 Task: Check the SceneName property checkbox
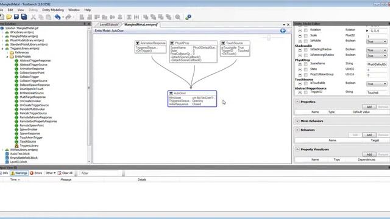pyautogui.click(x=306, y=64)
